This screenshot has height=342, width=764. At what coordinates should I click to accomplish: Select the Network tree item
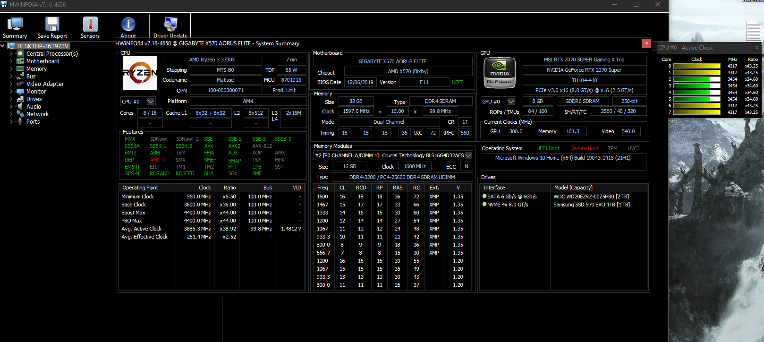(x=37, y=114)
